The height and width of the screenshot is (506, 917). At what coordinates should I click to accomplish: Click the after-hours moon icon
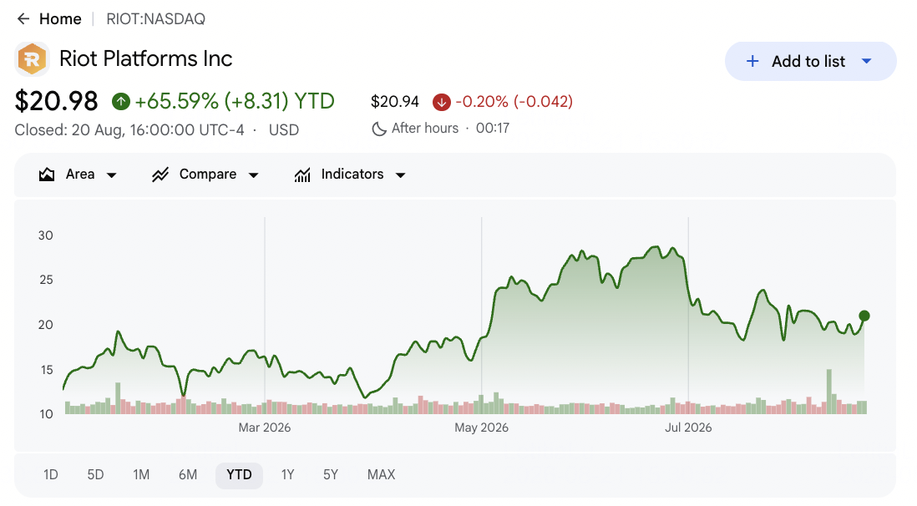point(379,129)
